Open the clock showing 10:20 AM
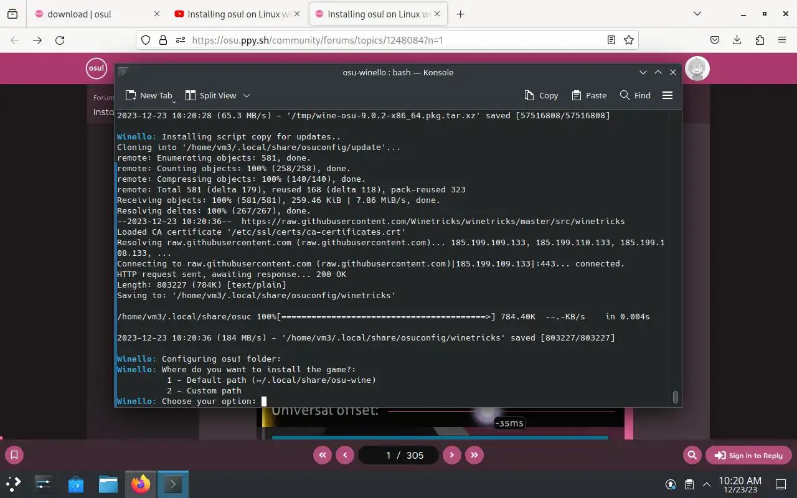This screenshot has height=498, width=797. tap(740, 484)
